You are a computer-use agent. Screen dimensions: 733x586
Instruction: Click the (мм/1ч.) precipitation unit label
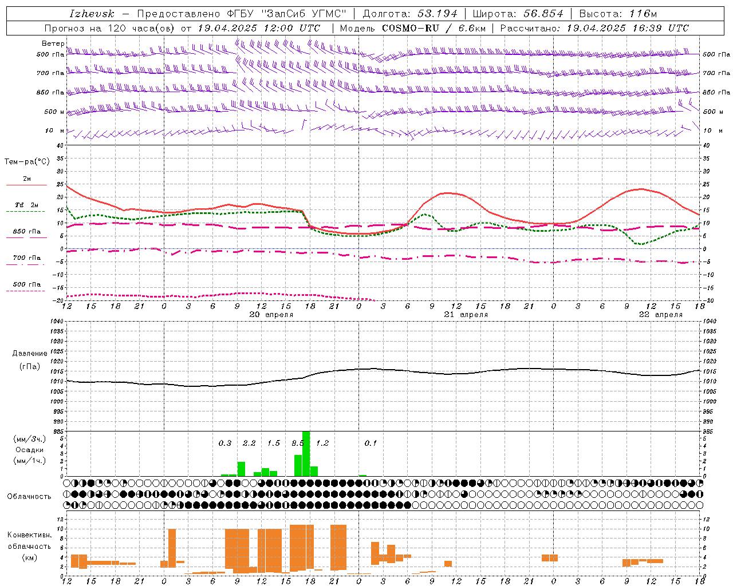(x=29, y=461)
